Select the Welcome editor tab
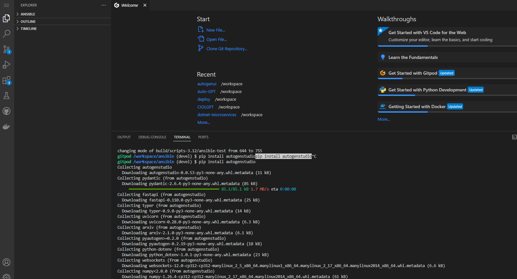The height and width of the screenshot is (279, 517). tap(130, 5)
